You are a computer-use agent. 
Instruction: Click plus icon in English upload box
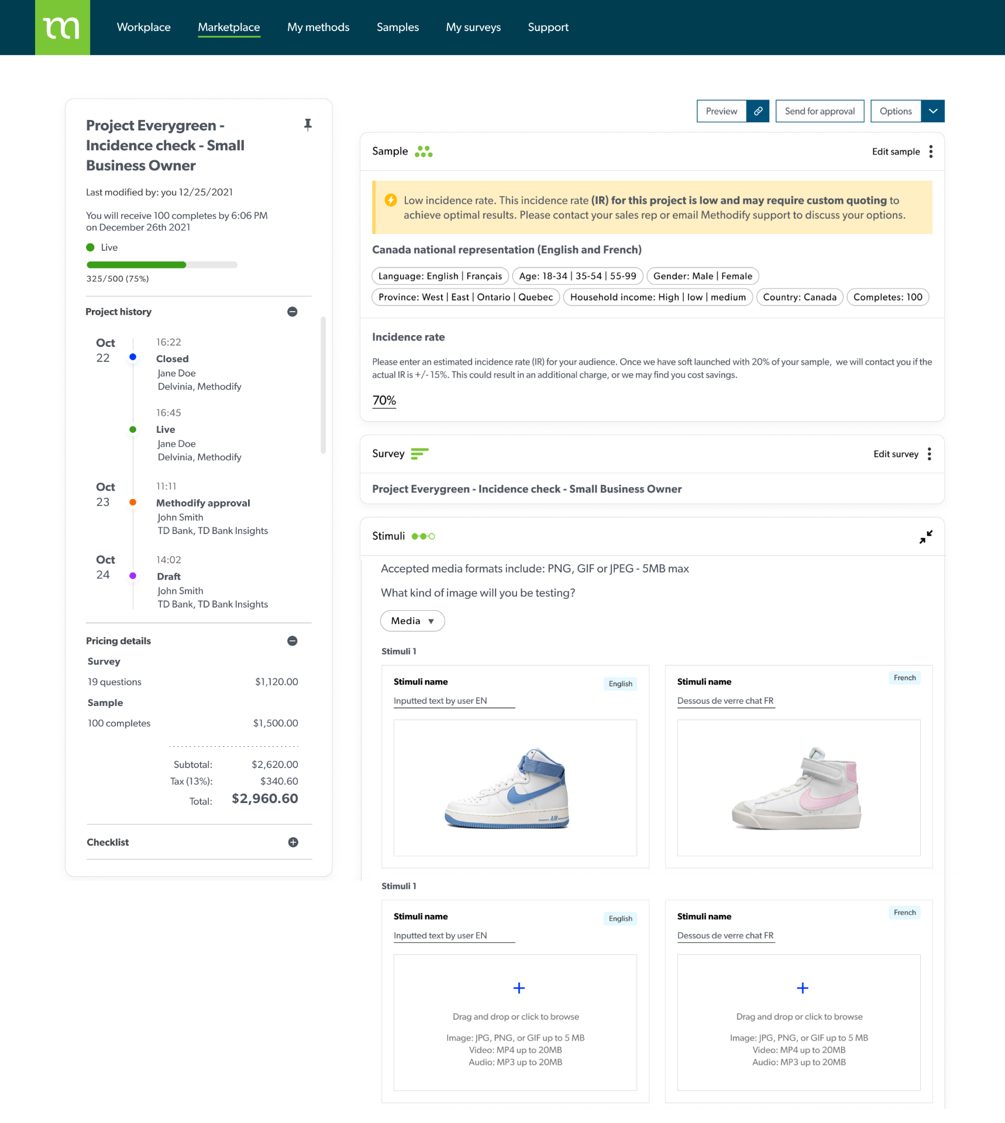point(519,988)
